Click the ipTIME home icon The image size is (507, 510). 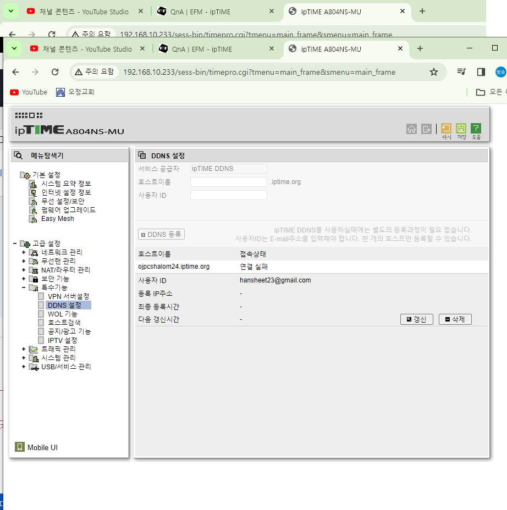click(412, 129)
